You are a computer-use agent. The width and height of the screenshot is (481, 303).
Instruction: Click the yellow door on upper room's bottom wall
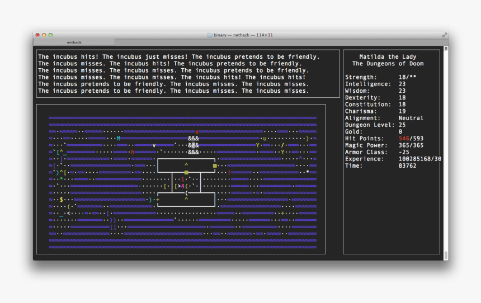(186, 172)
